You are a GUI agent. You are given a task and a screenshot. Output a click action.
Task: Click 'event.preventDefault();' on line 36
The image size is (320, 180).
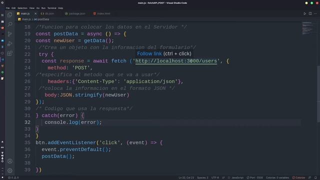pos(76,149)
